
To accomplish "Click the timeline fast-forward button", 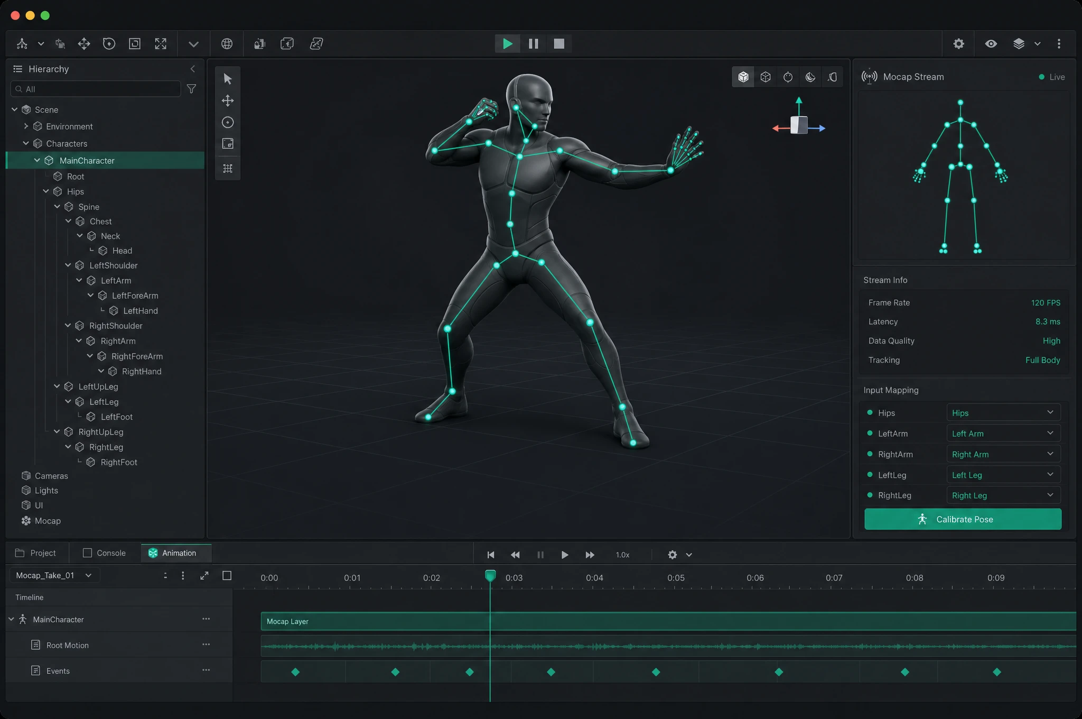I will pyautogui.click(x=590, y=555).
